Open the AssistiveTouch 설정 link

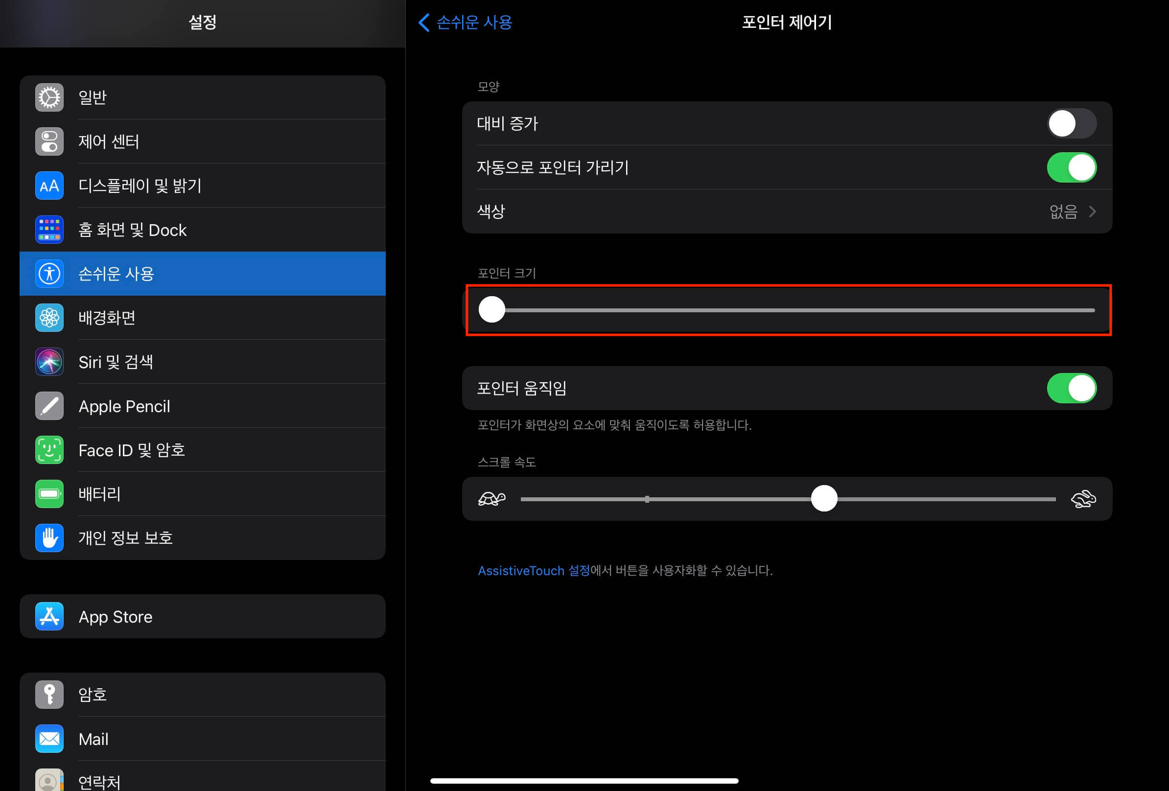(x=533, y=571)
